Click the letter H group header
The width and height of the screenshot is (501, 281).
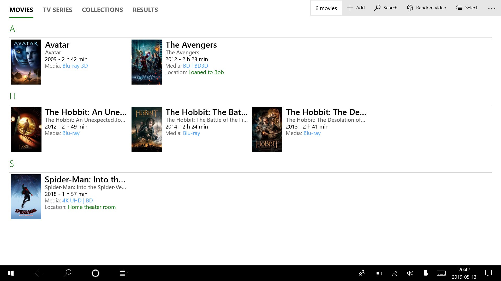coord(13,96)
